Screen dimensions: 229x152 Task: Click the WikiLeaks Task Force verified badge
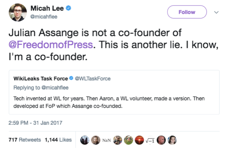pos(71,78)
